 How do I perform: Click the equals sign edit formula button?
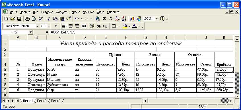point(47,32)
